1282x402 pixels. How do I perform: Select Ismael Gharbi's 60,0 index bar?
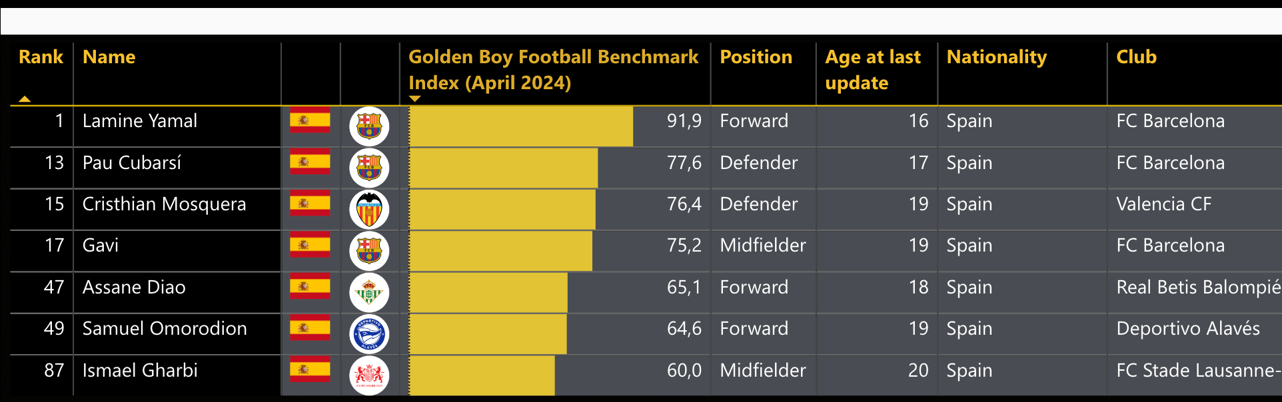click(482, 375)
